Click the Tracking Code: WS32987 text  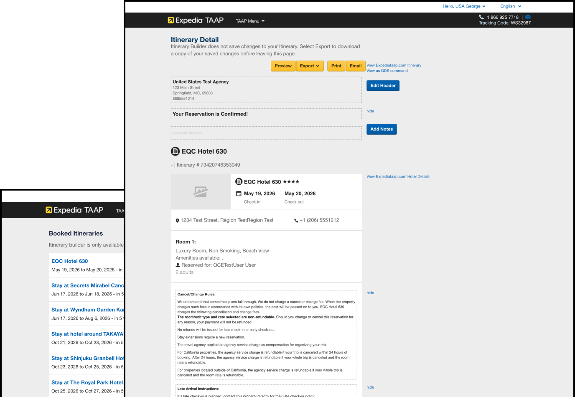[505, 23]
